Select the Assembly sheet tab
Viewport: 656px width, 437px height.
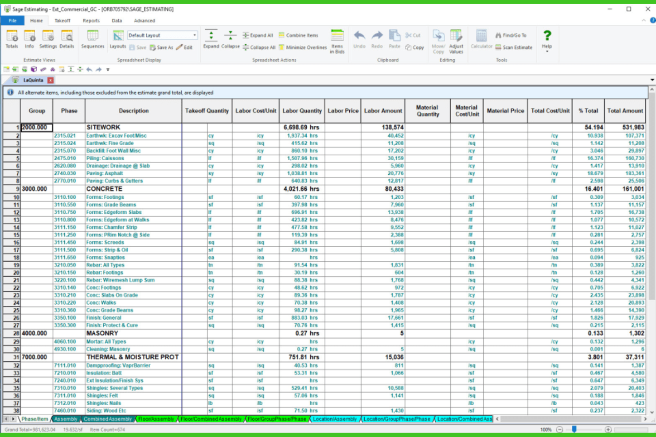(x=66, y=419)
